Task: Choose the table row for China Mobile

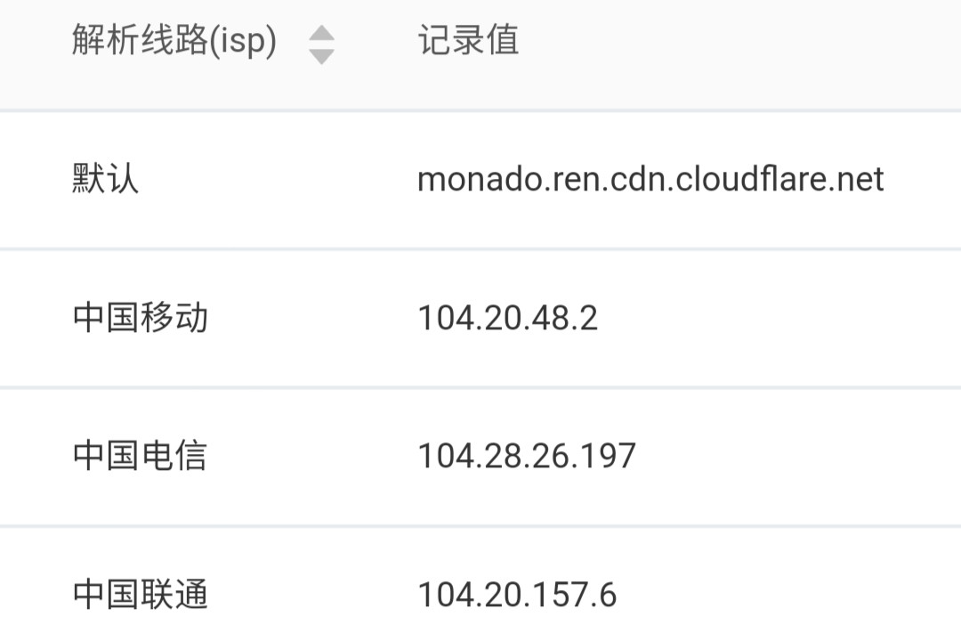Action: pos(480,319)
